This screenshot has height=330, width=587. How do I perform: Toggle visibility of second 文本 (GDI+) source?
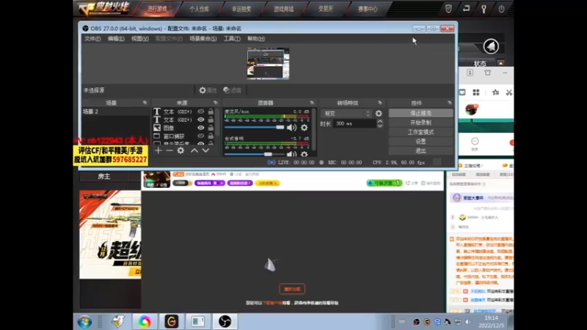tap(201, 120)
